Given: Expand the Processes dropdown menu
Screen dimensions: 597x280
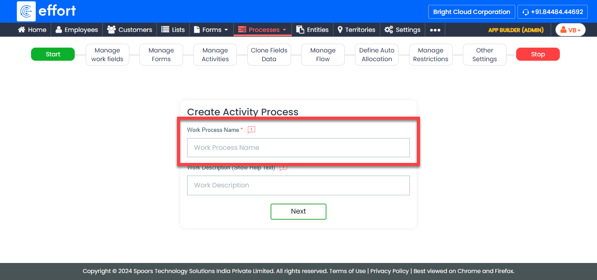Looking at the screenshot, I should tap(262, 30).
